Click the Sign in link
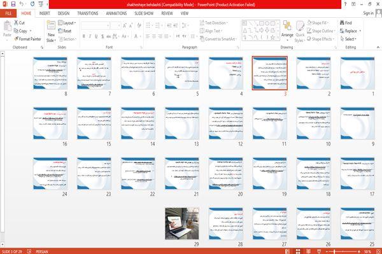This screenshot has height=254, width=382. 368,13
